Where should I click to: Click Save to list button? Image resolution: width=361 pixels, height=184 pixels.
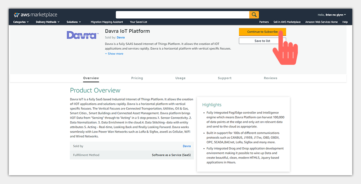(262, 41)
